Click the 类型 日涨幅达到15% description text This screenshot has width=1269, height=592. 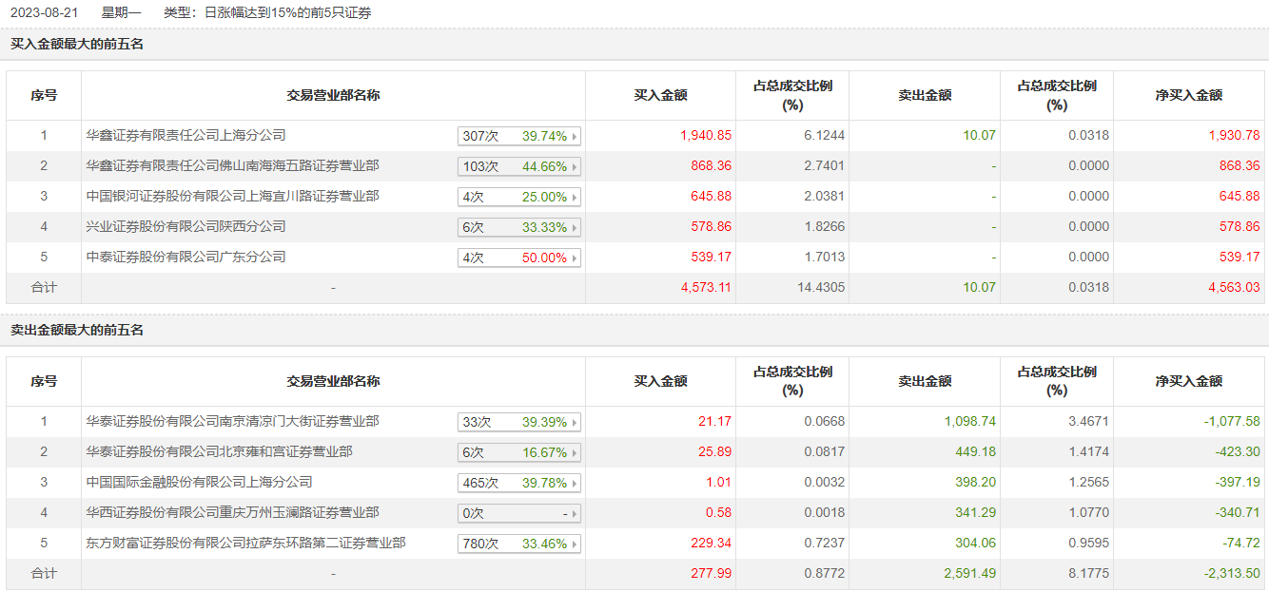point(267,13)
